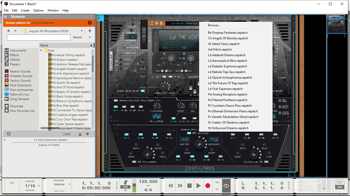Toggle the Chorus on/off switch

point(266,162)
